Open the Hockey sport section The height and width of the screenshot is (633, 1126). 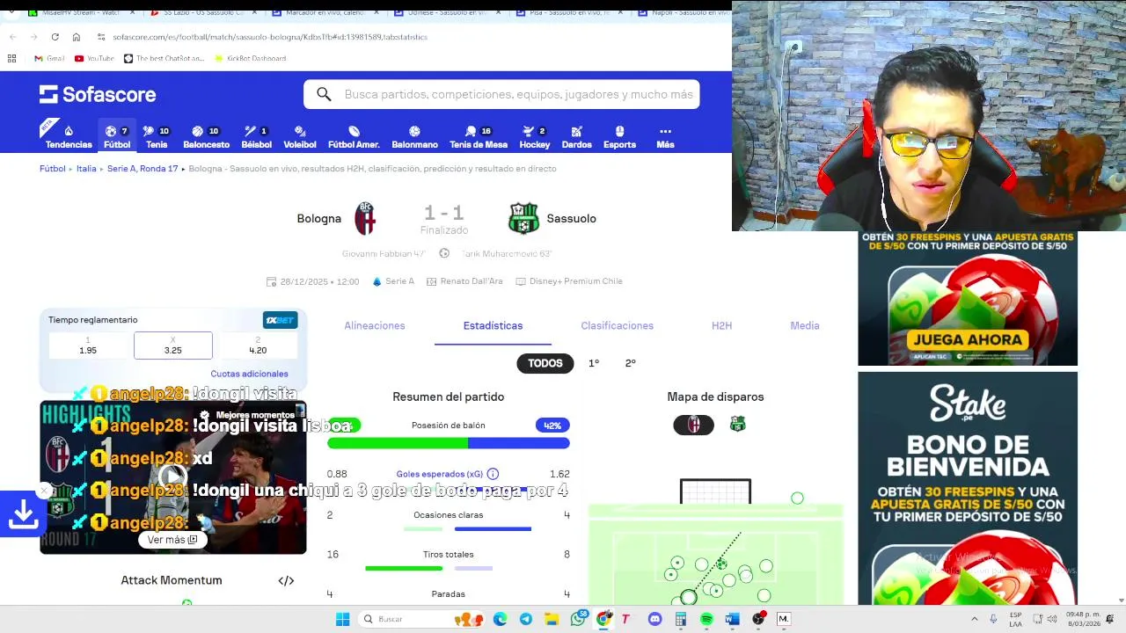[x=534, y=136]
